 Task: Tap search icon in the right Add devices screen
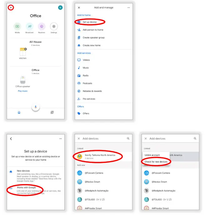[195, 139]
